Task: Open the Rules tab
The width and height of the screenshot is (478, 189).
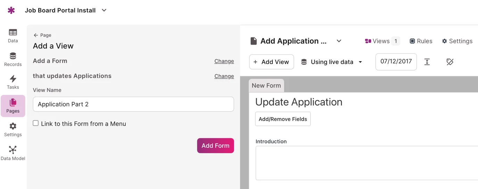Action: [421, 41]
